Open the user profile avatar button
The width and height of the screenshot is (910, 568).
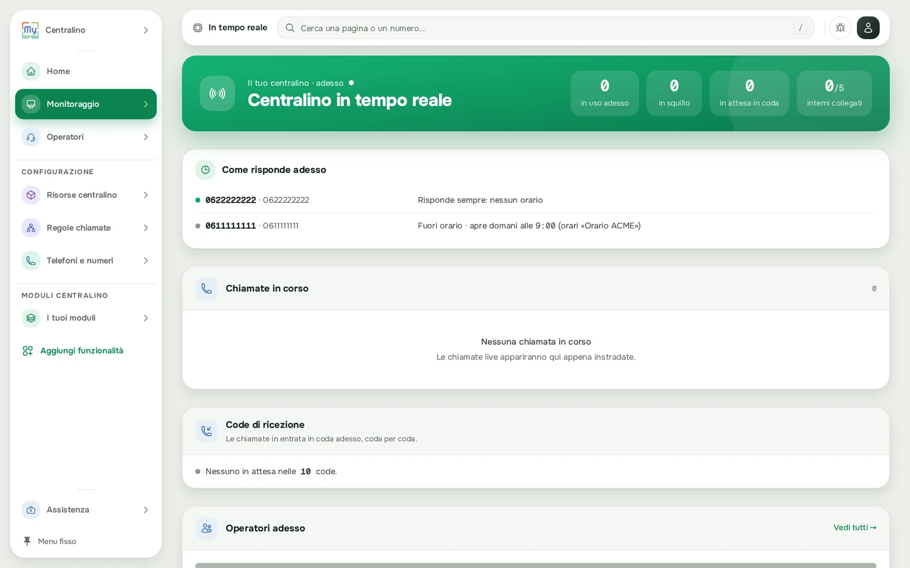tap(868, 28)
